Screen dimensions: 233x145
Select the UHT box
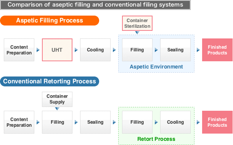pyautogui.click(x=57, y=50)
